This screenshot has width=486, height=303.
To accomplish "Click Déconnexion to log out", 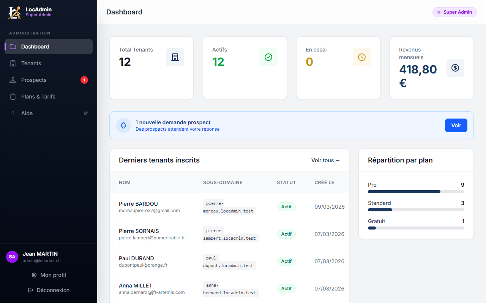I will pos(49,290).
